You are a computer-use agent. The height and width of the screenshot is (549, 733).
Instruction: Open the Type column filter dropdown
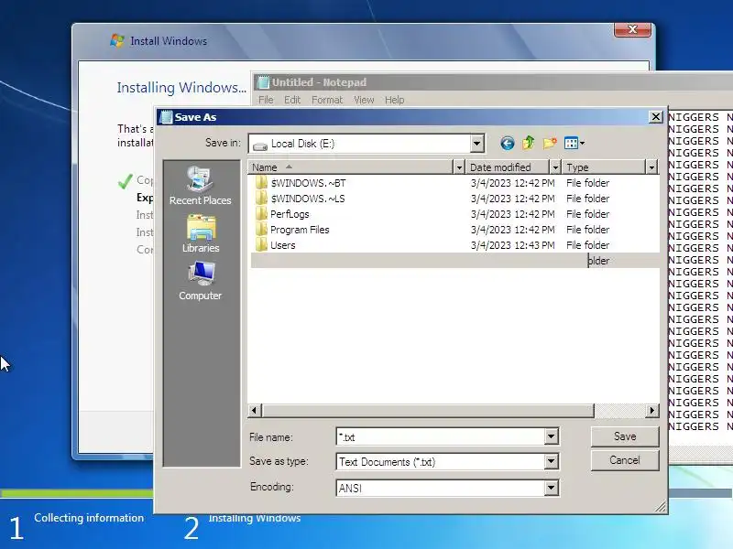651,167
